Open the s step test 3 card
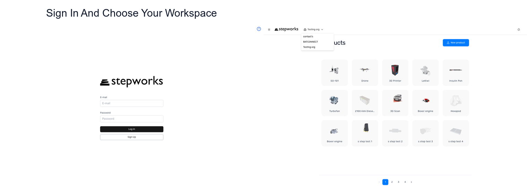This screenshot has width=527, height=189. tap(425, 133)
